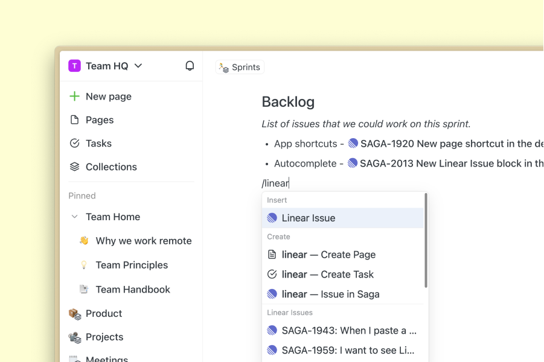This screenshot has width=544, height=362.
Task: Open the Why we work remote page
Action: [143, 241]
